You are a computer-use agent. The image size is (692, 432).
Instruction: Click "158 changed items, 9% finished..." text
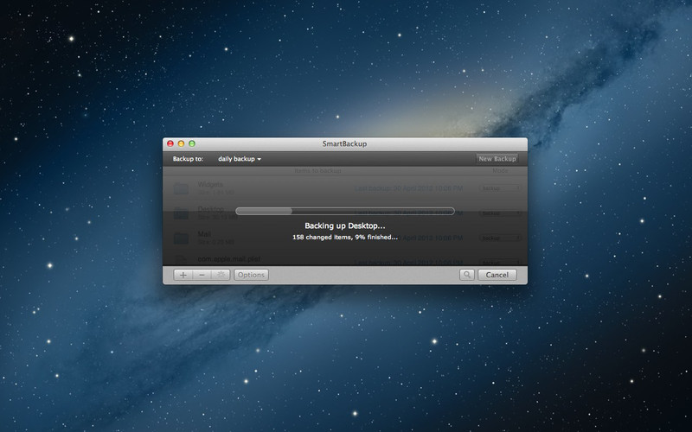point(345,237)
